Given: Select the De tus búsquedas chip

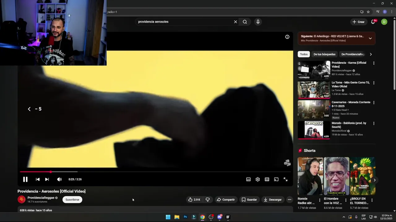Looking at the screenshot, I should pyautogui.click(x=324, y=54).
